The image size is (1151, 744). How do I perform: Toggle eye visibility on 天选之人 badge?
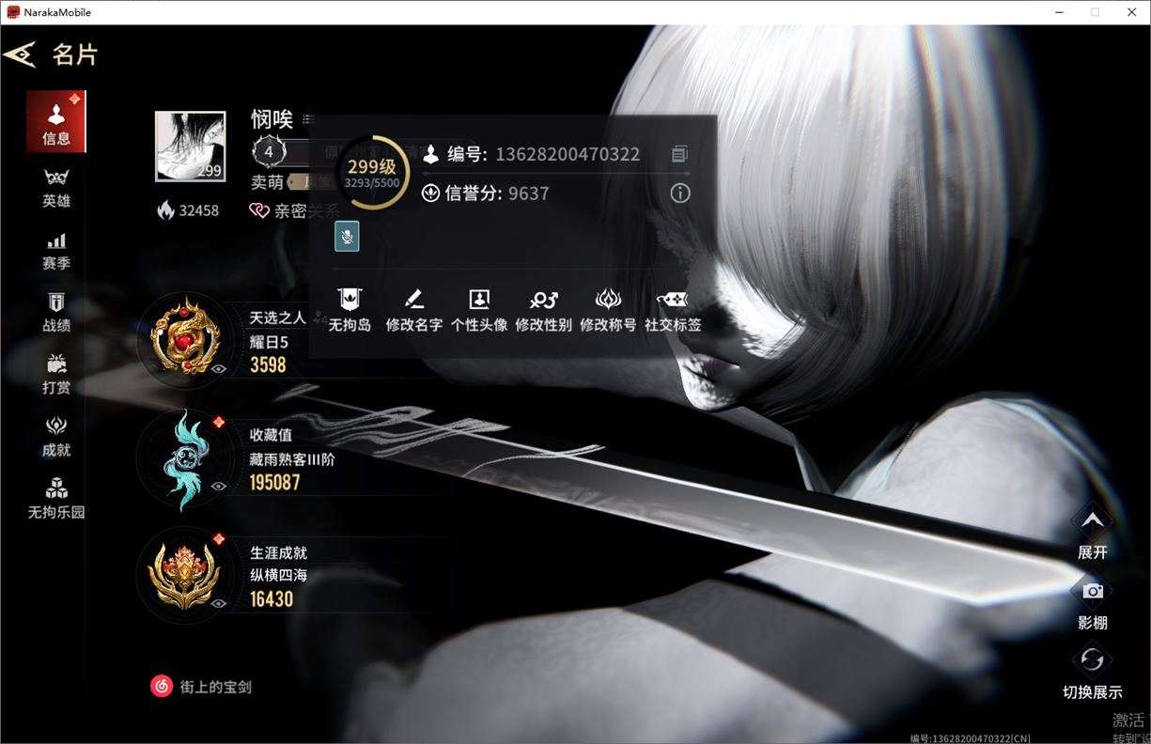coord(219,369)
